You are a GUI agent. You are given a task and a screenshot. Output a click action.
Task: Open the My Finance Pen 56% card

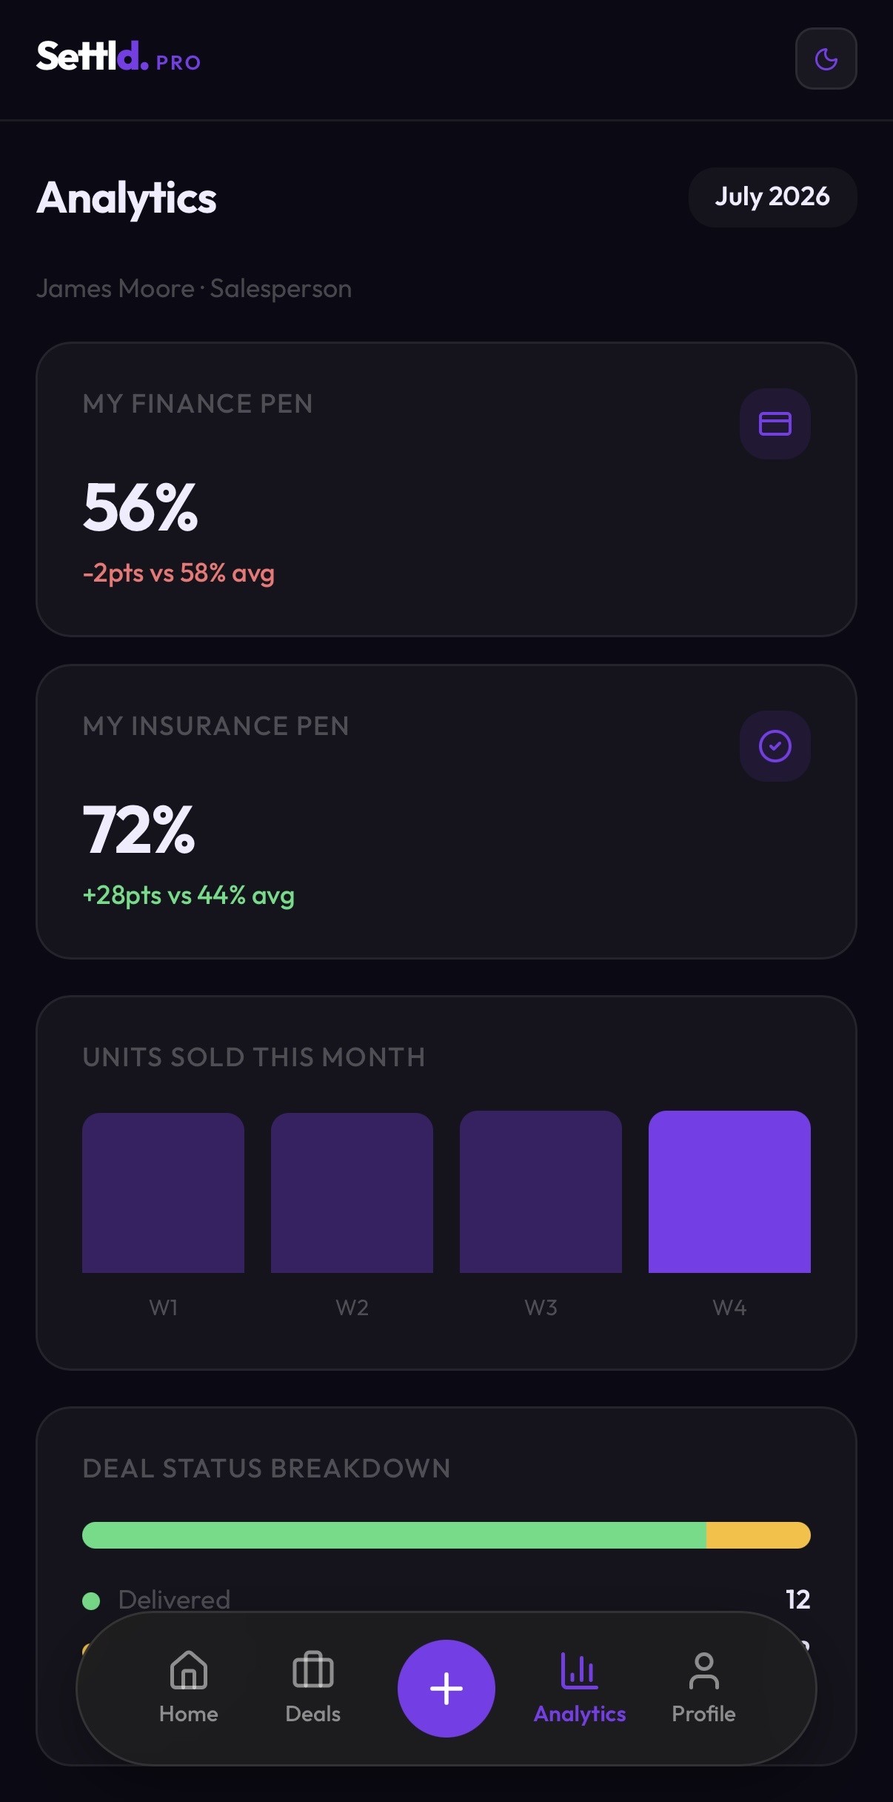[x=446, y=489]
